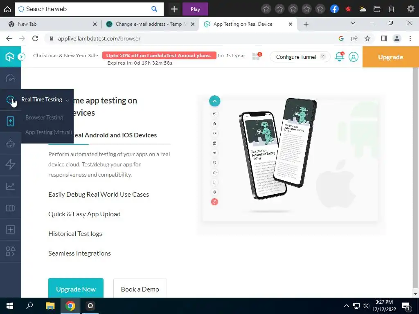Open the apps grid icon with badge

click(x=257, y=56)
